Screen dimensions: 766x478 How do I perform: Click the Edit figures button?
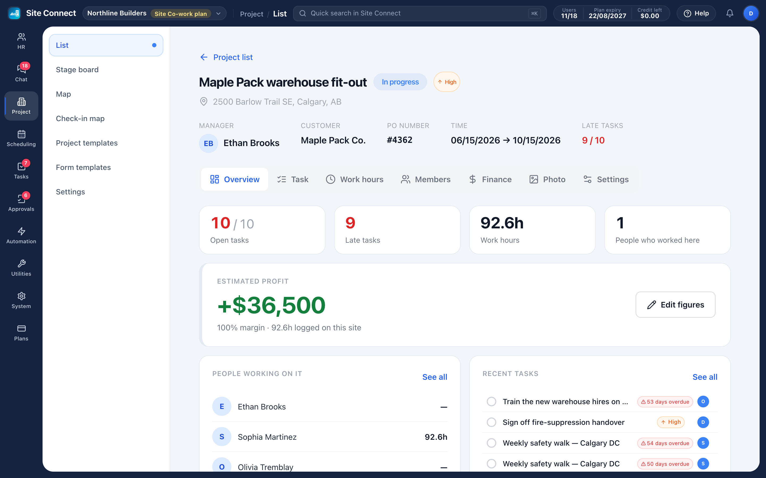(x=675, y=304)
